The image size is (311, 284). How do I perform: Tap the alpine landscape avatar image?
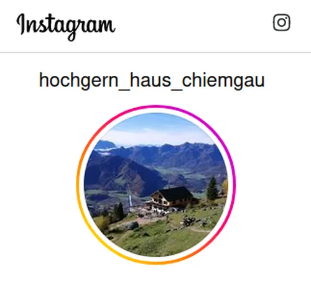(x=156, y=185)
